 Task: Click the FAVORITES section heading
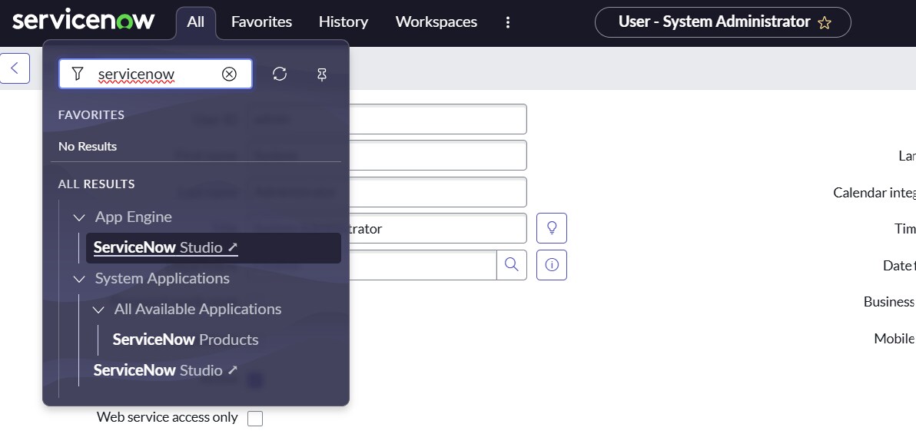pos(91,115)
